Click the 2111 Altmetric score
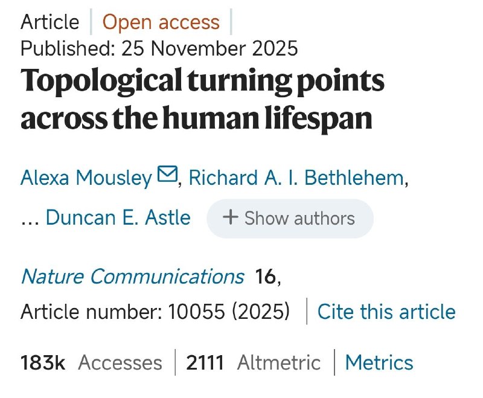The image size is (483, 398). click(x=205, y=362)
